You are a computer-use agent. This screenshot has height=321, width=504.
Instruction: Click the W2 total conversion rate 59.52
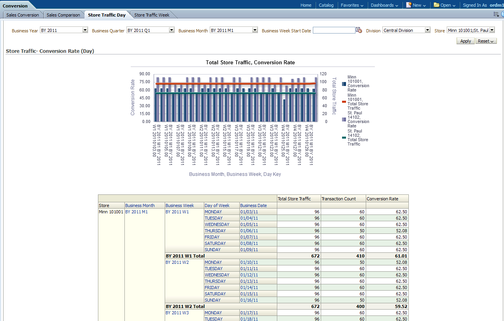401,306
